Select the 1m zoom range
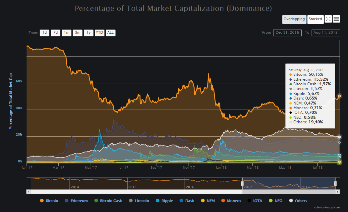Image resolution: width=348 pixels, height=212 pixels. coord(67,33)
